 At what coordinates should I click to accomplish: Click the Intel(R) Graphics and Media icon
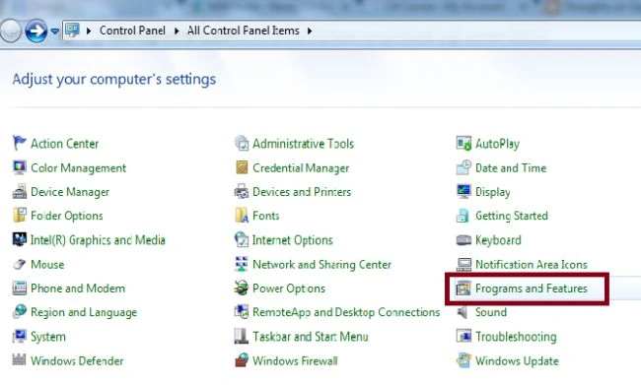coord(19,239)
